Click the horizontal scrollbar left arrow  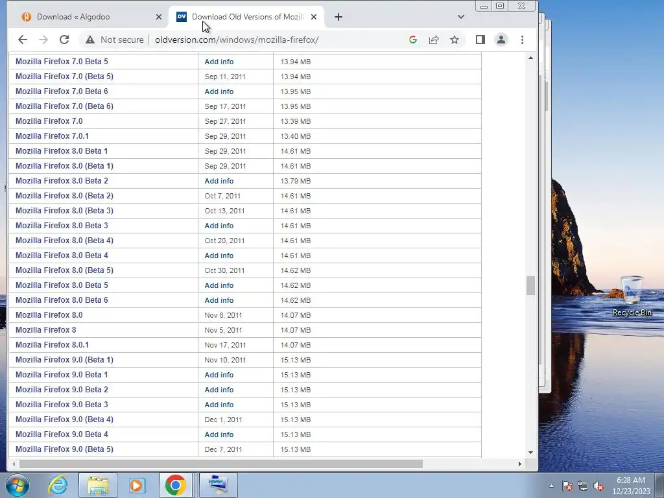(x=13, y=464)
